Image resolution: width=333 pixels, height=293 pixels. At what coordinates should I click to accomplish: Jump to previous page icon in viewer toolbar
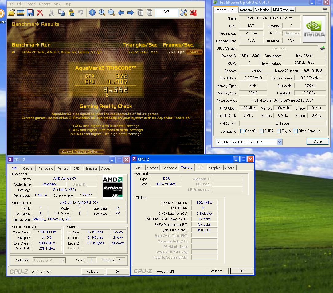click(140, 13)
